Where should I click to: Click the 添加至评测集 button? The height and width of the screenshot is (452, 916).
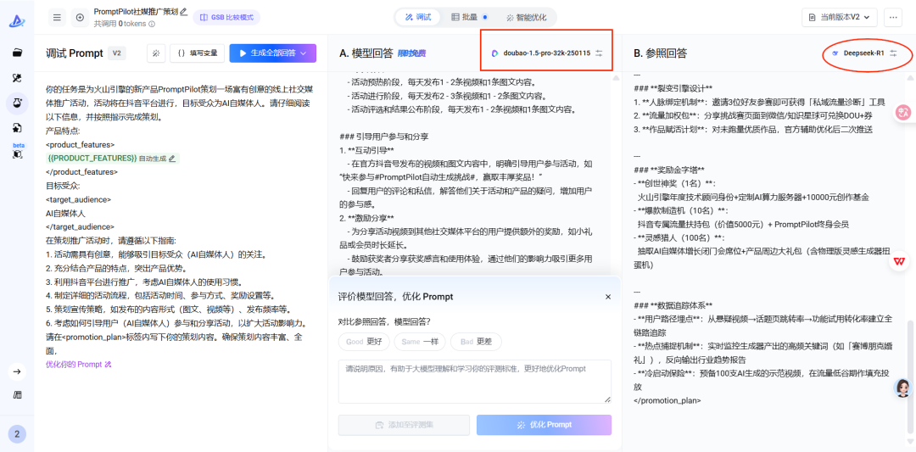point(404,425)
